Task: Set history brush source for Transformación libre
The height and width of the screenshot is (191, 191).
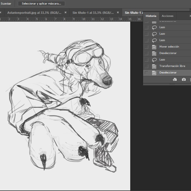Action: click(147, 66)
